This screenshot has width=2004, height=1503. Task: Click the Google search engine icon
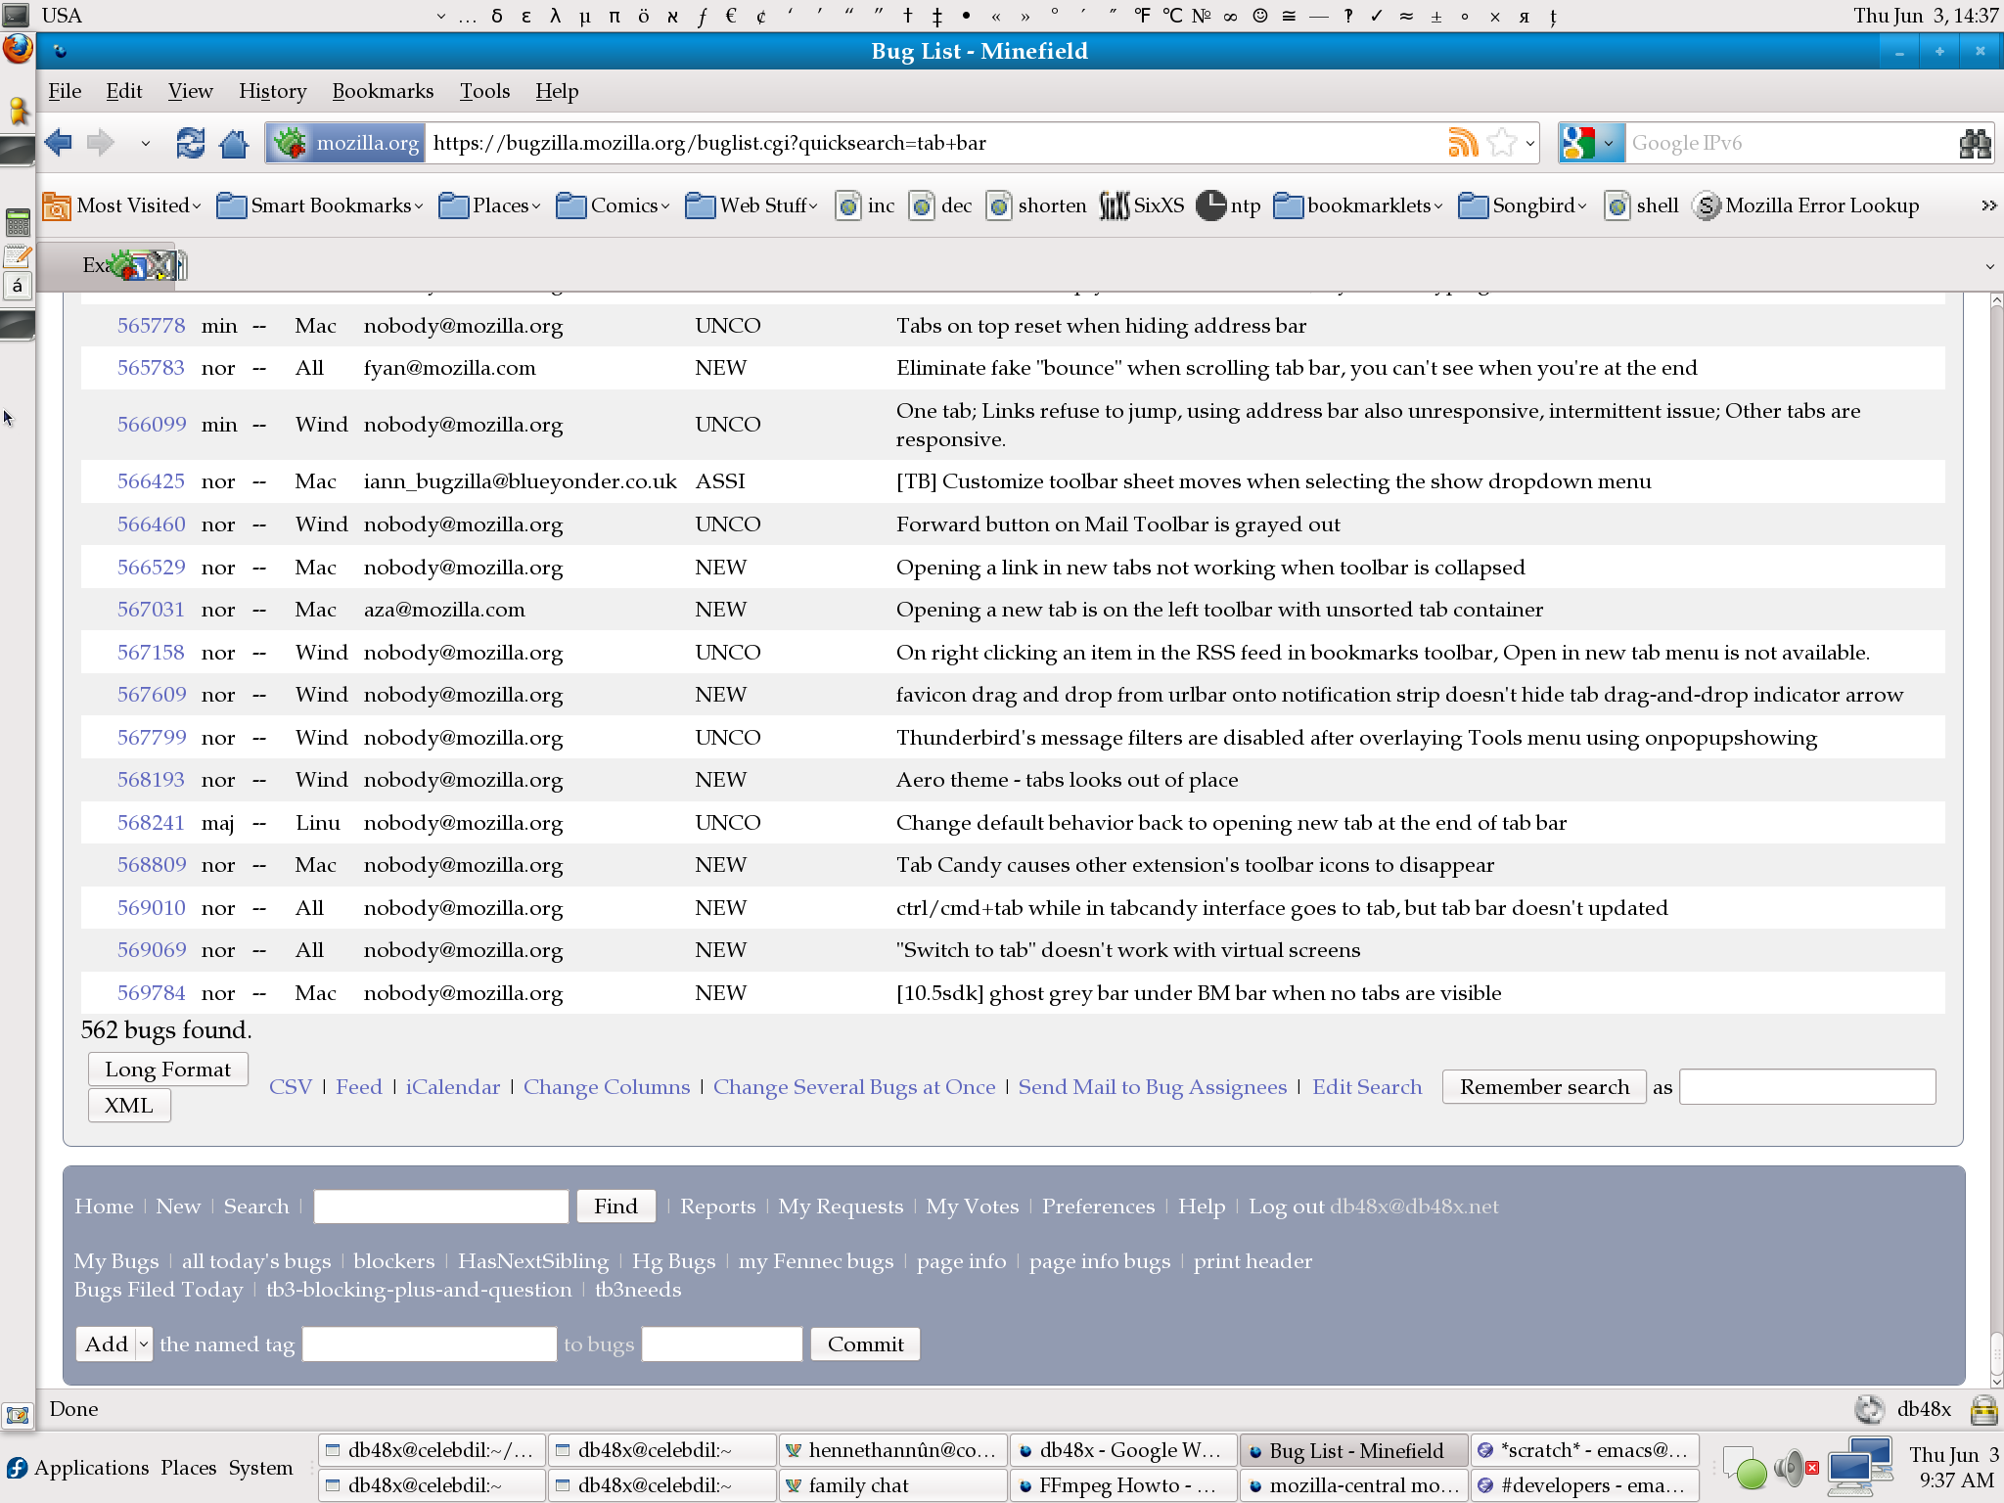click(1577, 143)
